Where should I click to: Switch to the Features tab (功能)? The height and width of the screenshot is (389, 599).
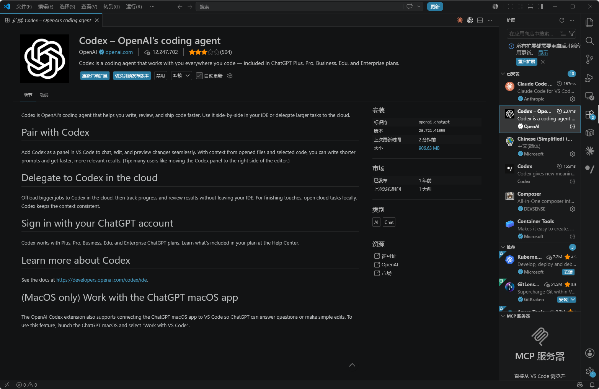44,95
